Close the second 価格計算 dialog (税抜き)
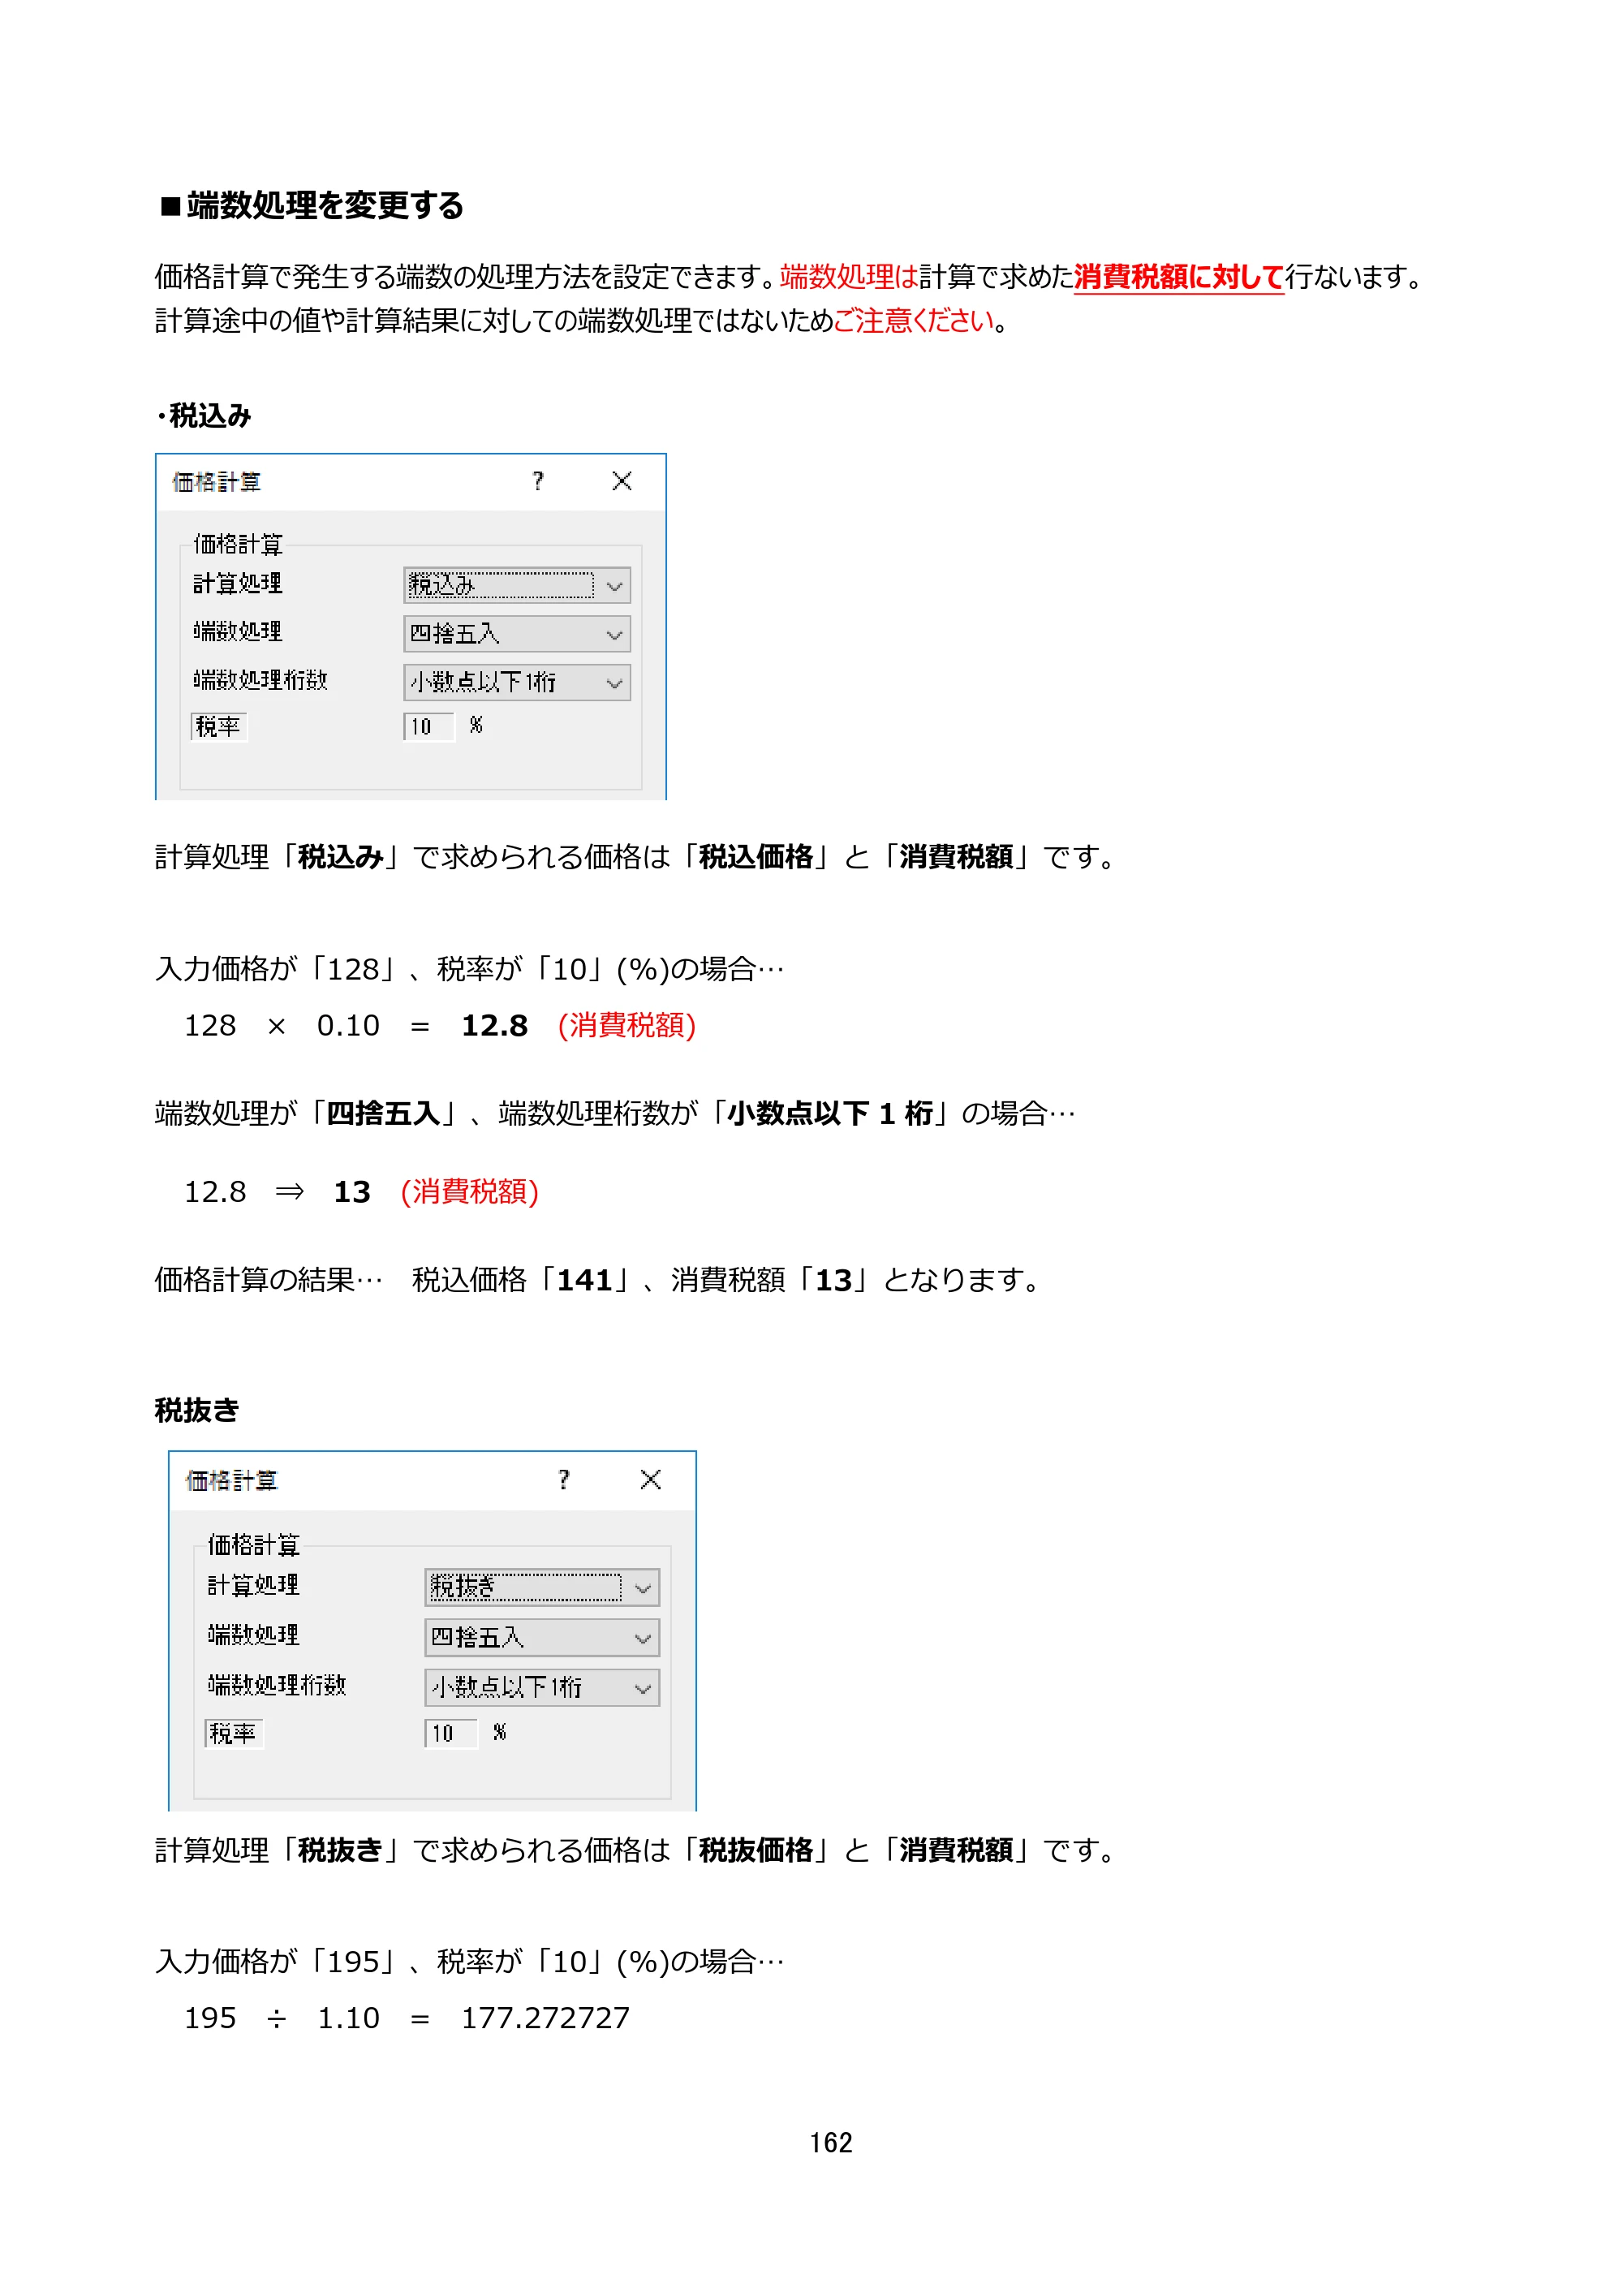This screenshot has width=1623, height=2296. pos(651,1479)
